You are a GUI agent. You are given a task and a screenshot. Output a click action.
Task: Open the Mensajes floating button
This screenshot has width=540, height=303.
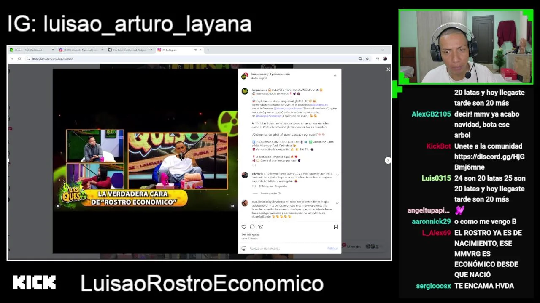coord(363,246)
